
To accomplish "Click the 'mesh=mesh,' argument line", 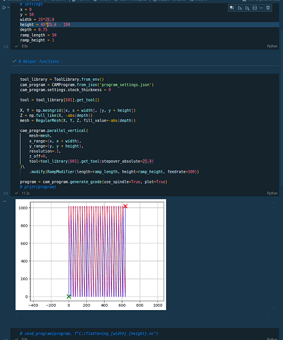I will pyautogui.click(x=40, y=135).
